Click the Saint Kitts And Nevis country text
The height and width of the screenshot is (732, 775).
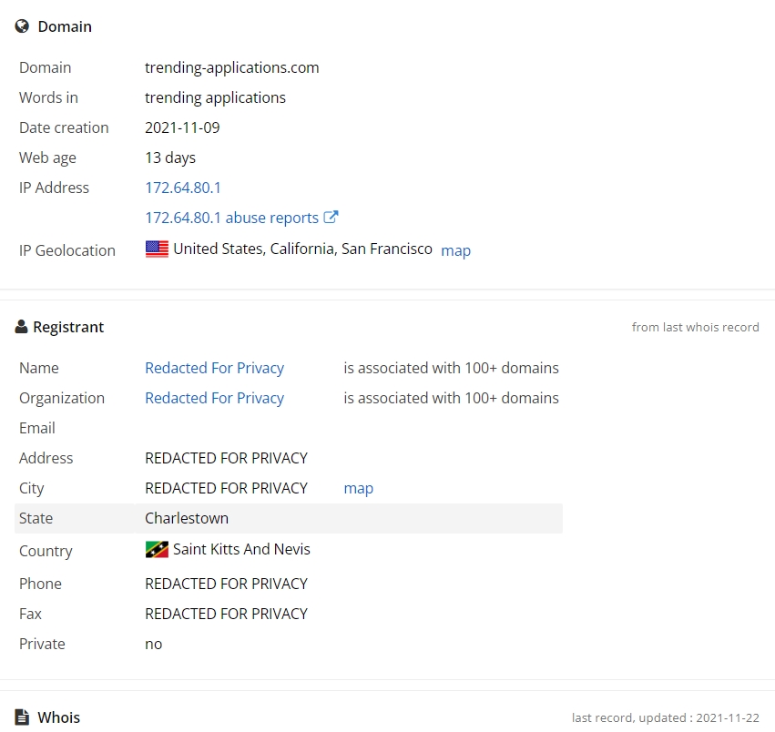coord(241,549)
